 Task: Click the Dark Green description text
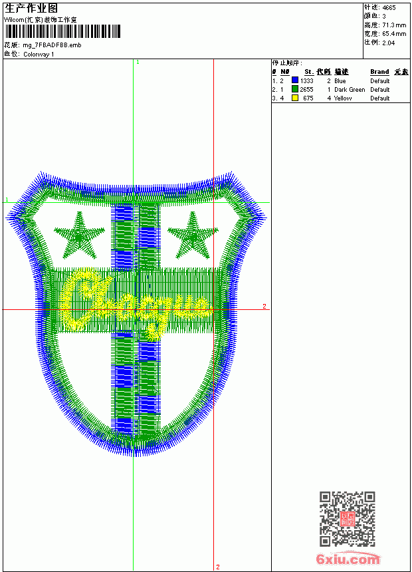coord(350,89)
